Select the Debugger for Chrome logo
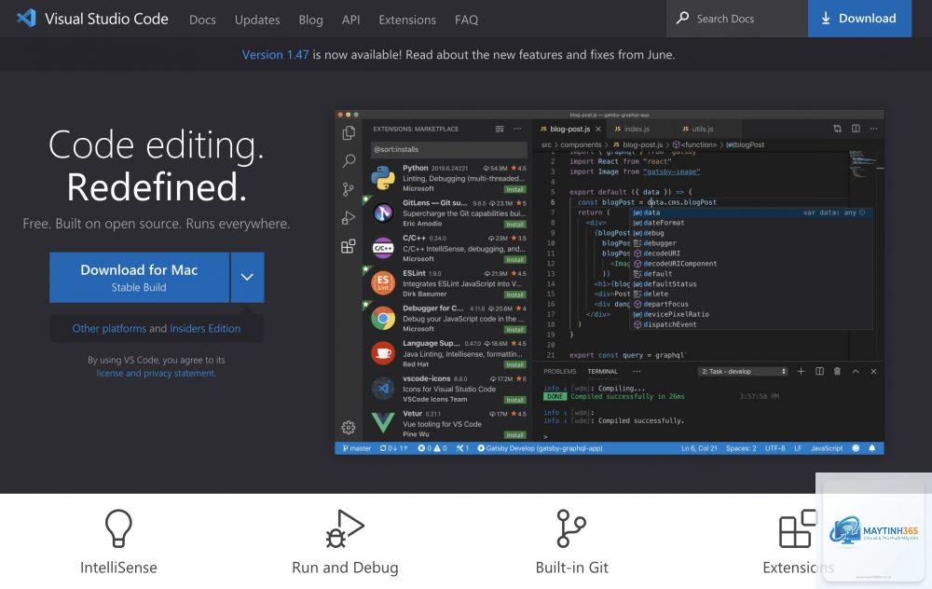This screenshot has width=932, height=589. tap(383, 318)
